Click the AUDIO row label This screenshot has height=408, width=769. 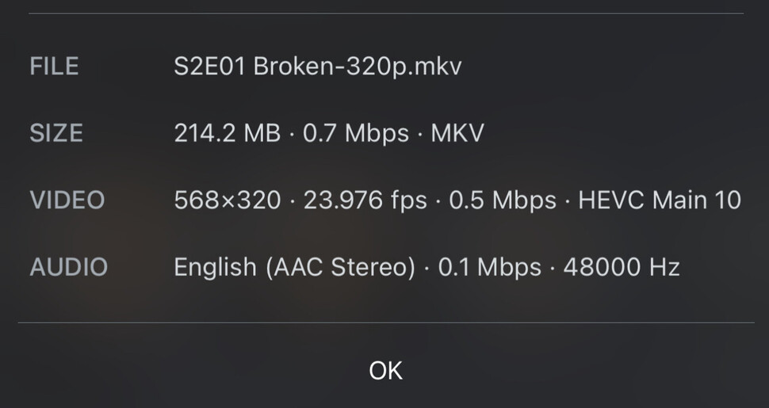pyautogui.click(x=68, y=268)
